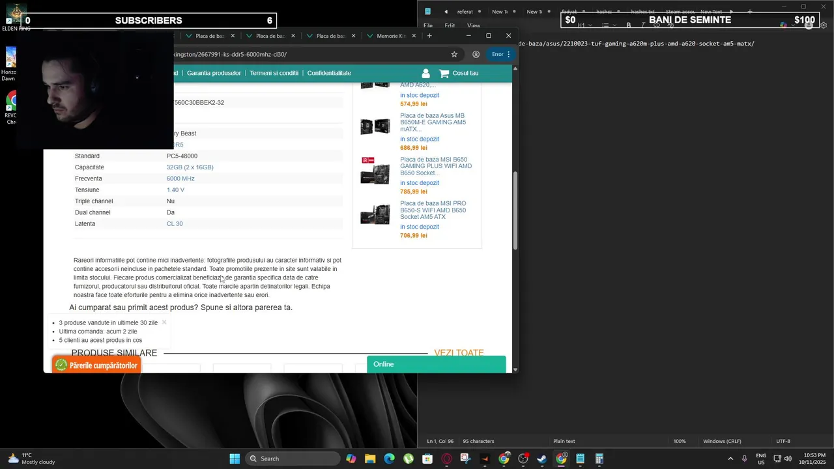Launch Microsoft Edge from the taskbar
The image size is (834, 469).
389,459
